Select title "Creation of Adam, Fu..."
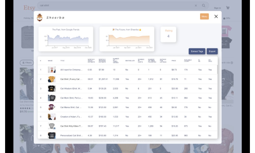The width and height of the screenshot is (255, 153). tap(71, 117)
